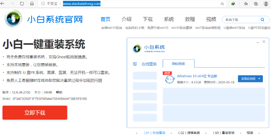Screen dimensions: 271x137
Task: Open the 安装win10系统 link
Action: pyautogui.click(x=112, y=28)
